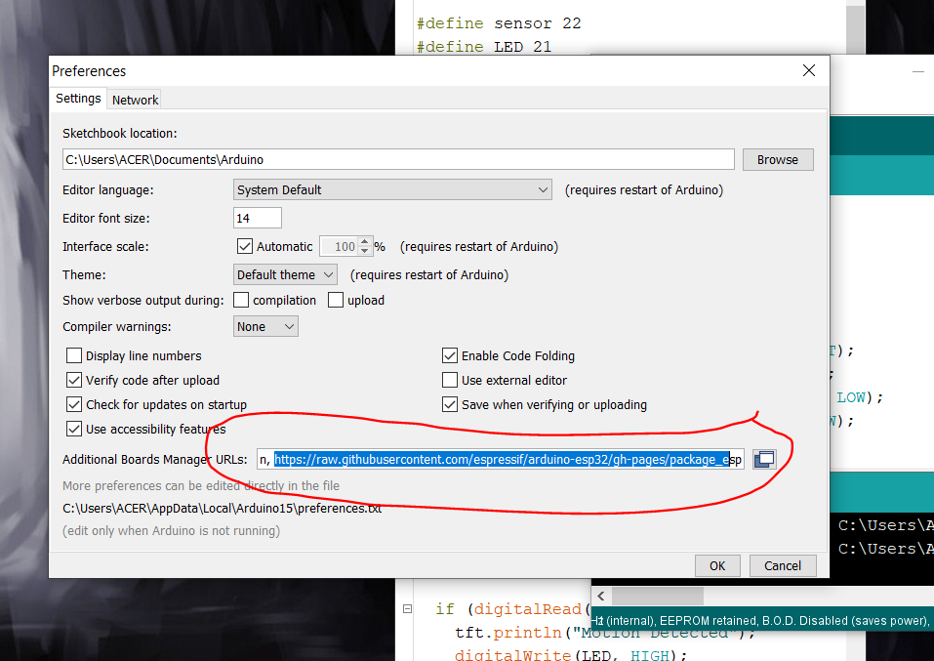Open the Compiler warnings dropdown

click(265, 327)
